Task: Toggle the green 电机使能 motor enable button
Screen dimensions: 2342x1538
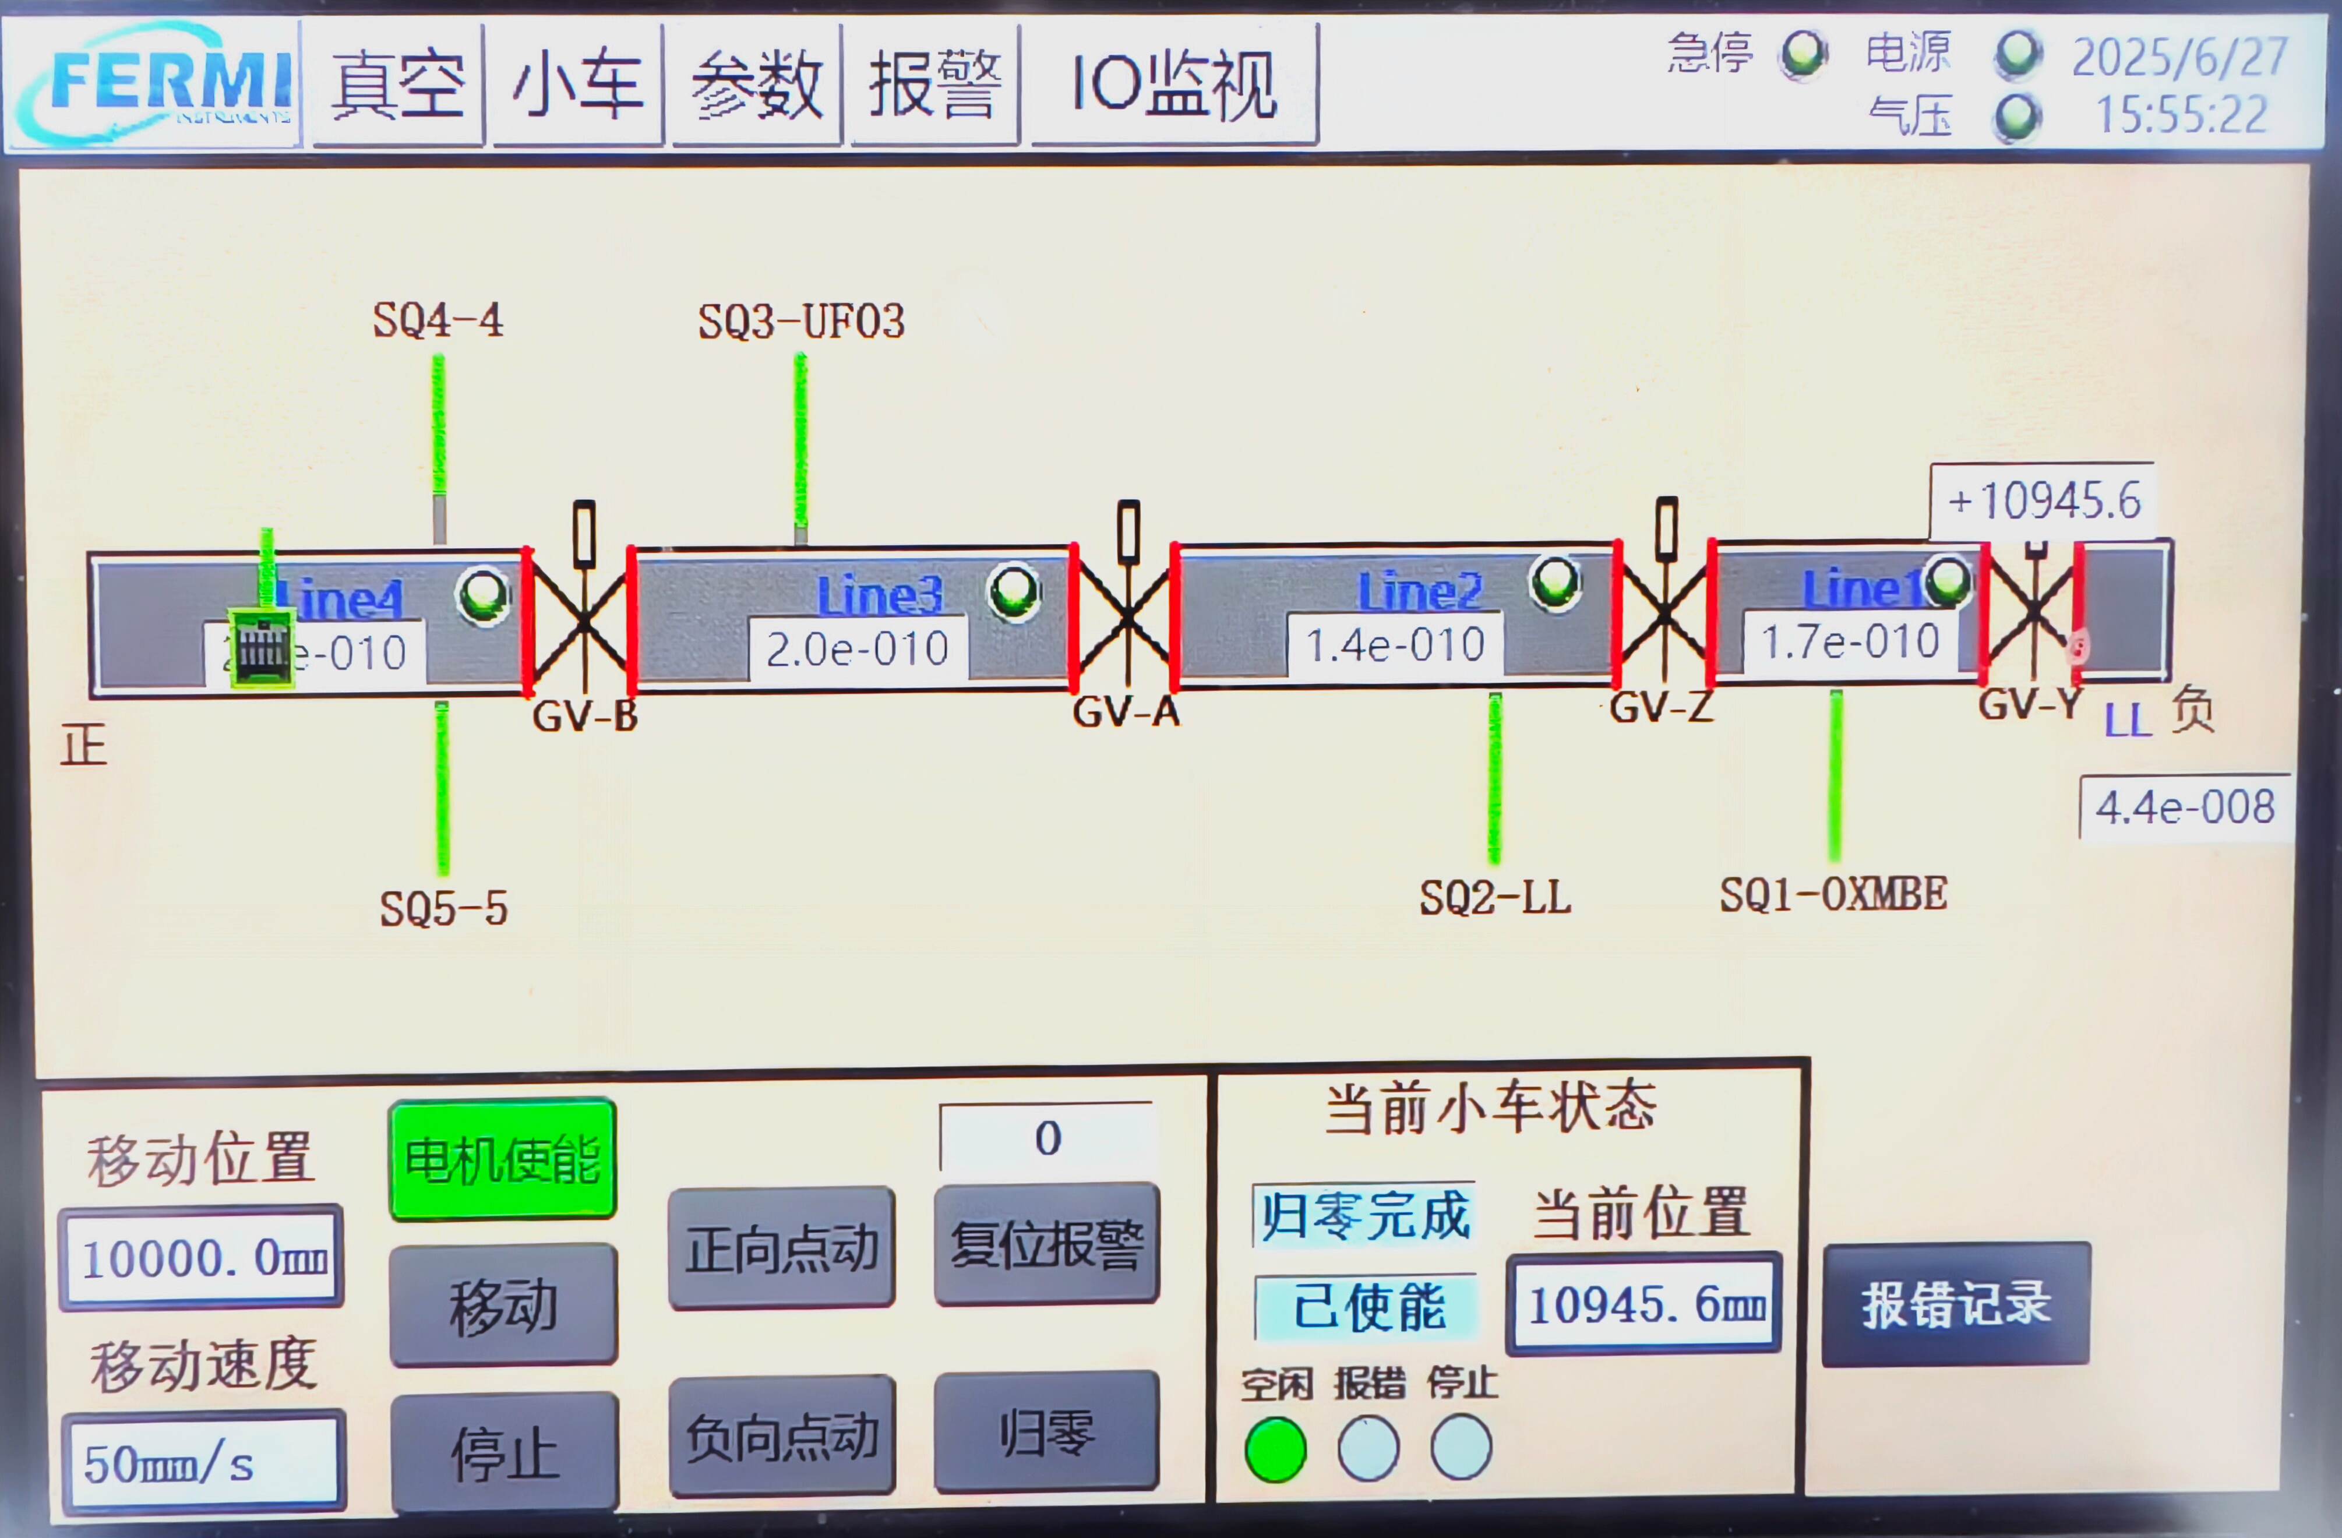Action: (x=503, y=1159)
